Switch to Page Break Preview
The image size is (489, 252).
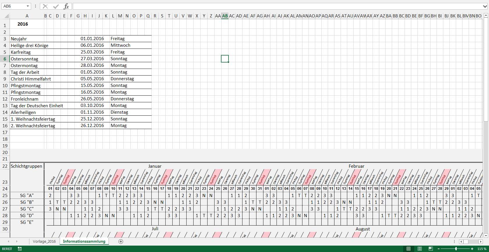[430, 249]
